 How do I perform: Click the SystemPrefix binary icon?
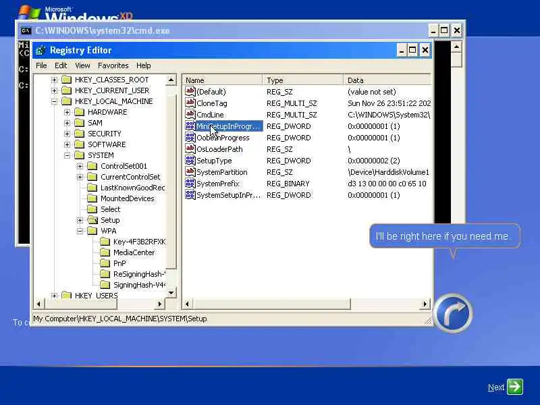pos(190,183)
